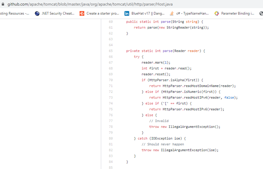The height and width of the screenshot is (169, 263).
Task: Click 'throw new IllegalArgumentException();' line
Action: tap(185, 127)
